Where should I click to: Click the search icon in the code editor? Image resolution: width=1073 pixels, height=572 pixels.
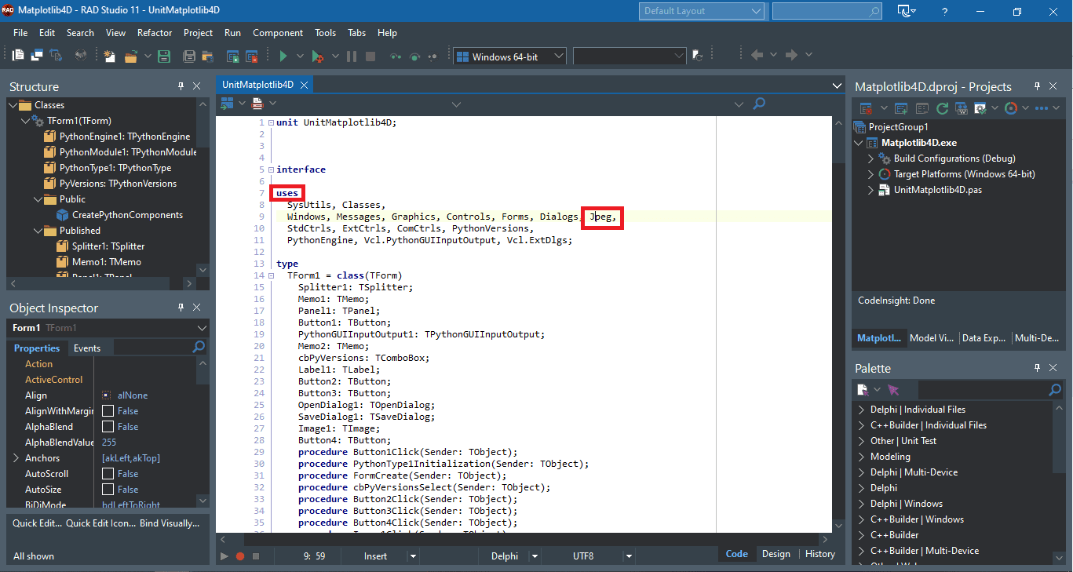tap(758, 103)
